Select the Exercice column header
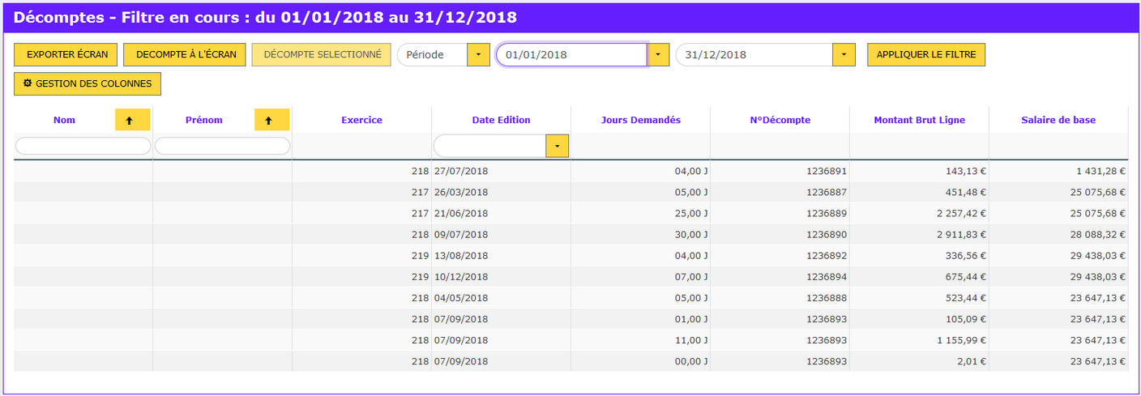 click(361, 120)
